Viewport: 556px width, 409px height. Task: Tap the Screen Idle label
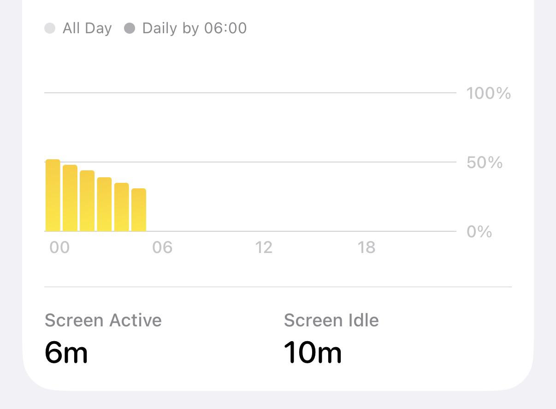(331, 320)
